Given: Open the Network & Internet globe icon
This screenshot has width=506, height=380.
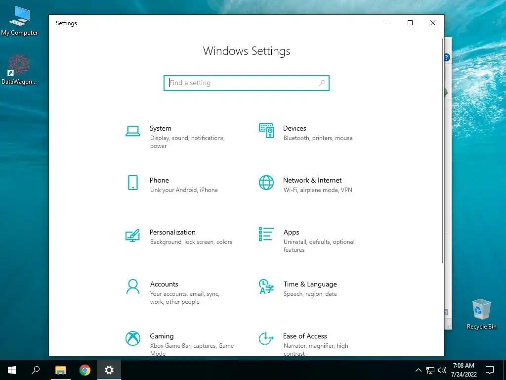Looking at the screenshot, I should coord(266,183).
